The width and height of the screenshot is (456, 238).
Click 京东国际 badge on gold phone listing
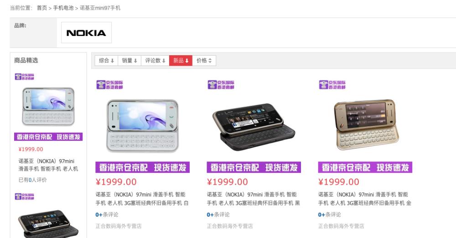332,85
